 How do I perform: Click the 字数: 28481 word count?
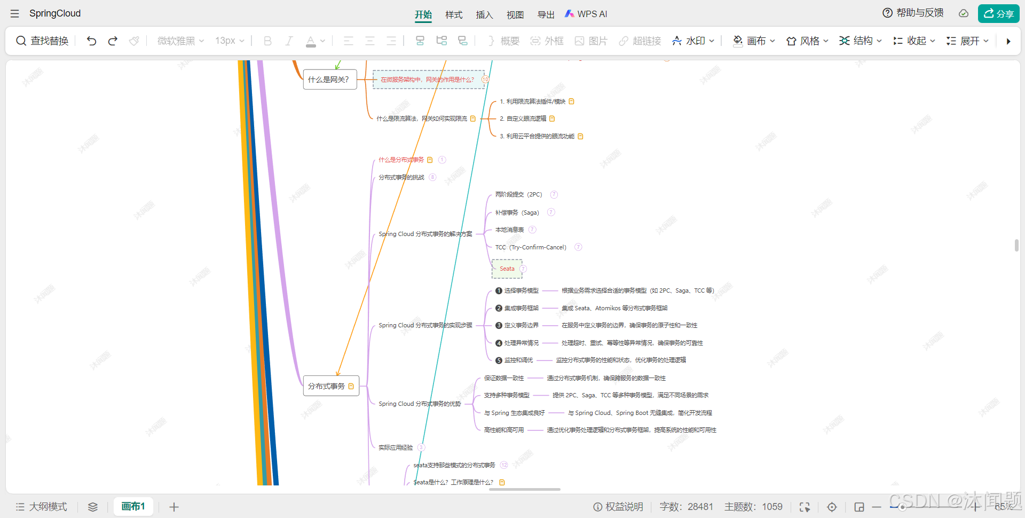(x=686, y=507)
